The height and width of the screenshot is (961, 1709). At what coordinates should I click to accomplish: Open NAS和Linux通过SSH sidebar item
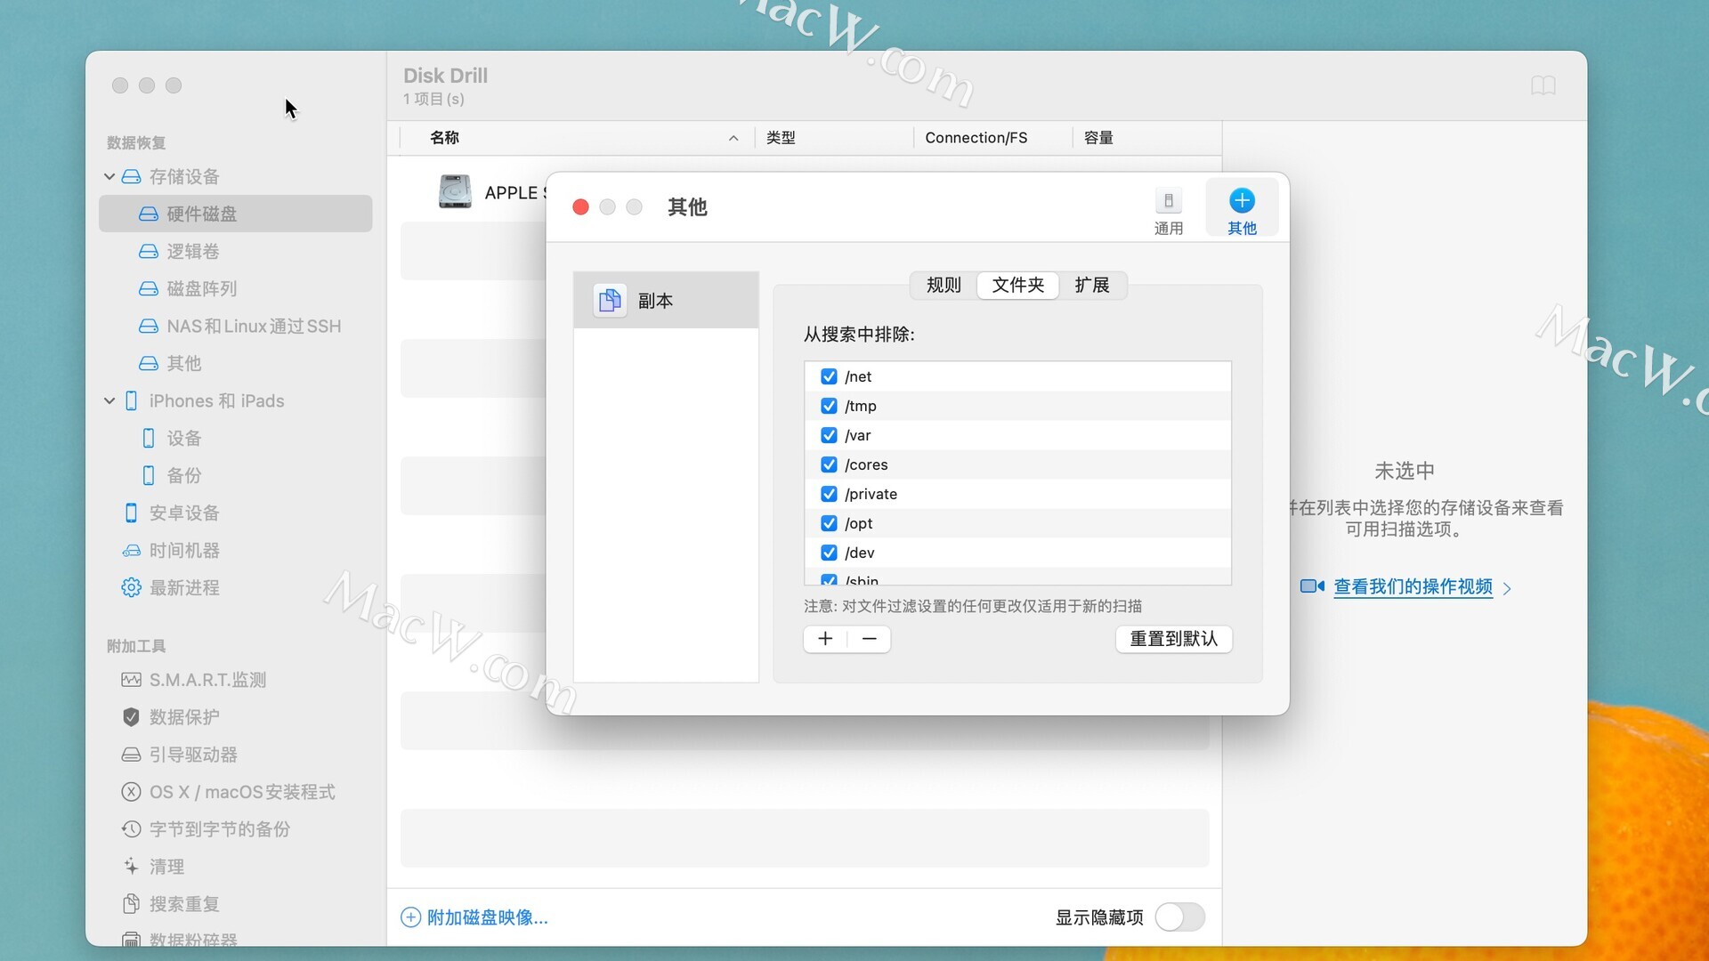(235, 326)
